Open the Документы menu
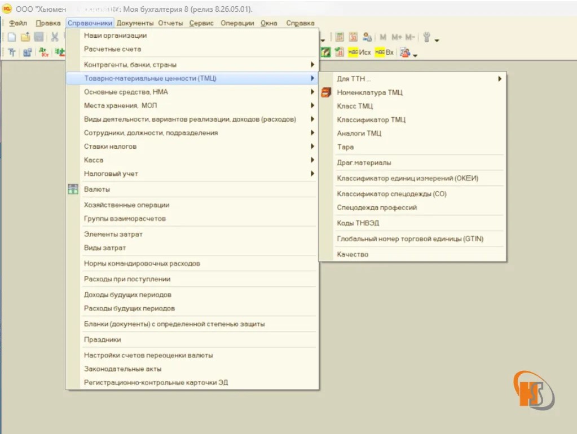 click(135, 23)
